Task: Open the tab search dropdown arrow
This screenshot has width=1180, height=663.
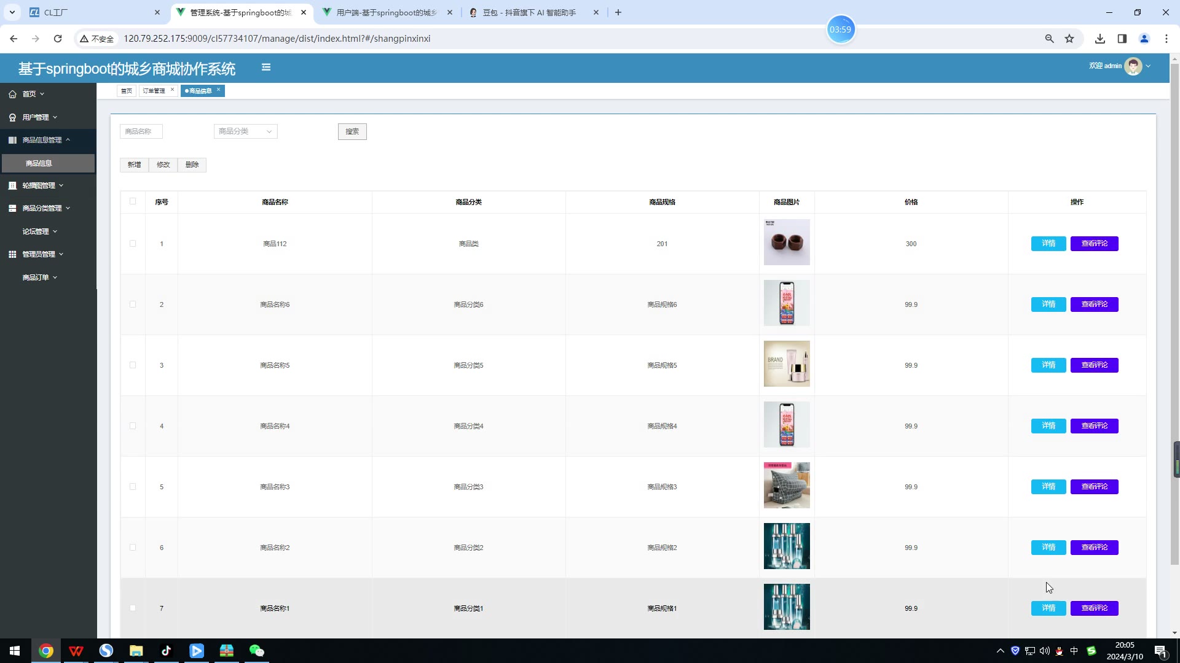Action: 12,12
